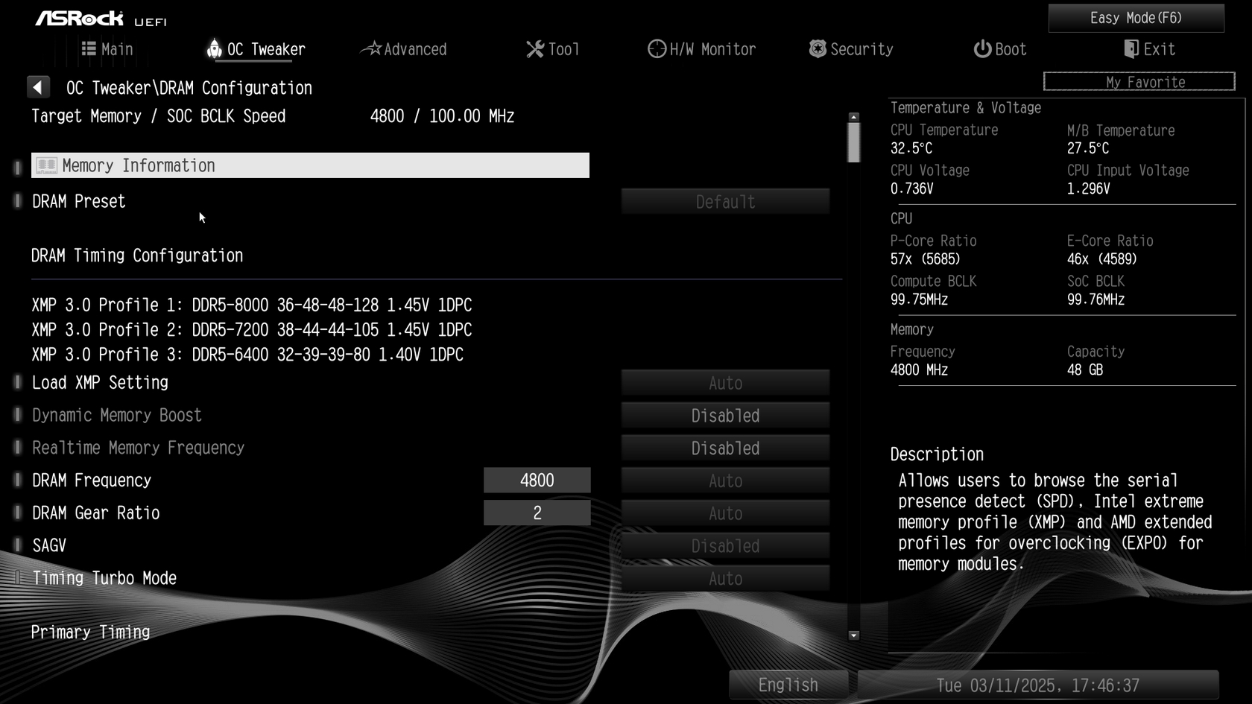Open the Load XMP Setting Auto dropdown

tap(725, 383)
